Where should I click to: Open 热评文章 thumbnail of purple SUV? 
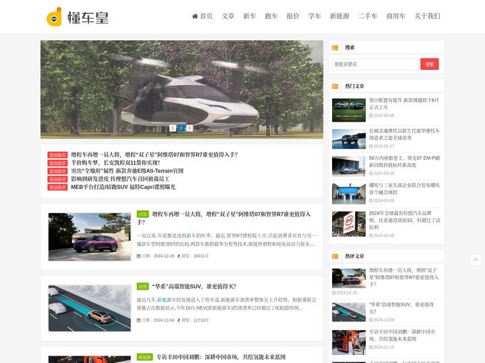pyautogui.click(x=349, y=278)
